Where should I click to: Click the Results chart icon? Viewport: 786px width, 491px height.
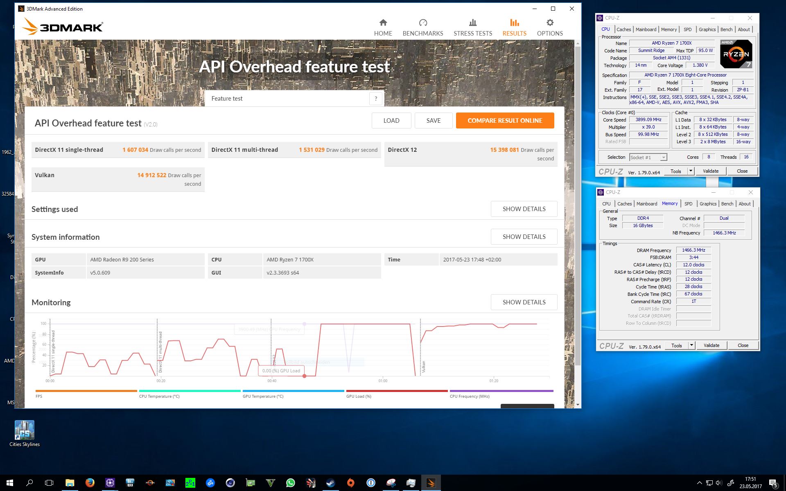(x=514, y=23)
